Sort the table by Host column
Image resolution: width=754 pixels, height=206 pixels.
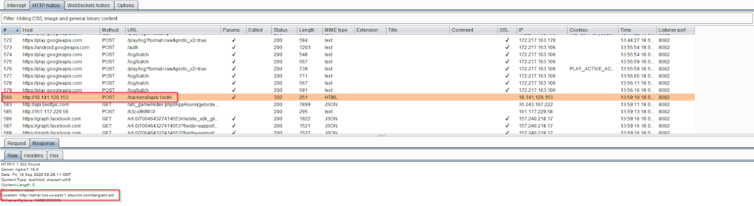tap(60, 30)
